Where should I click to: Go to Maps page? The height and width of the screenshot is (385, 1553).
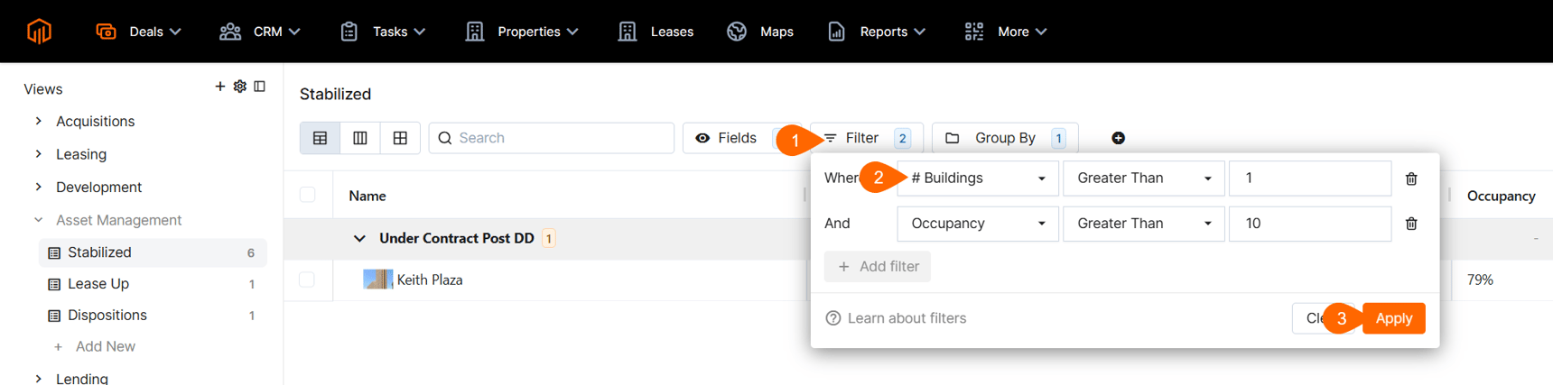pyautogui.click(x=760, y=32)
